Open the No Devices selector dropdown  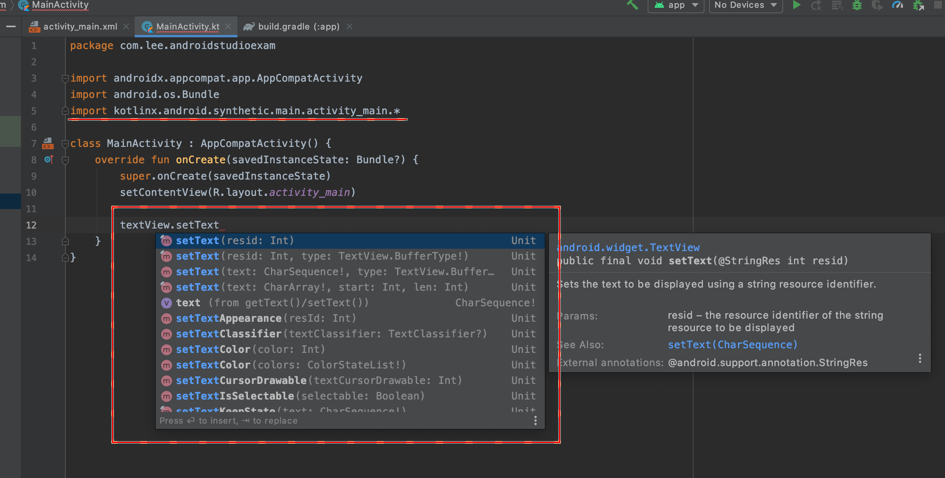[x=745, y=5]
